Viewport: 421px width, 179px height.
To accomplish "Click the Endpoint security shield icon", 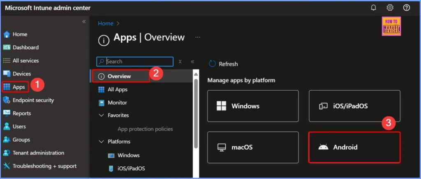I will point(7,100).
